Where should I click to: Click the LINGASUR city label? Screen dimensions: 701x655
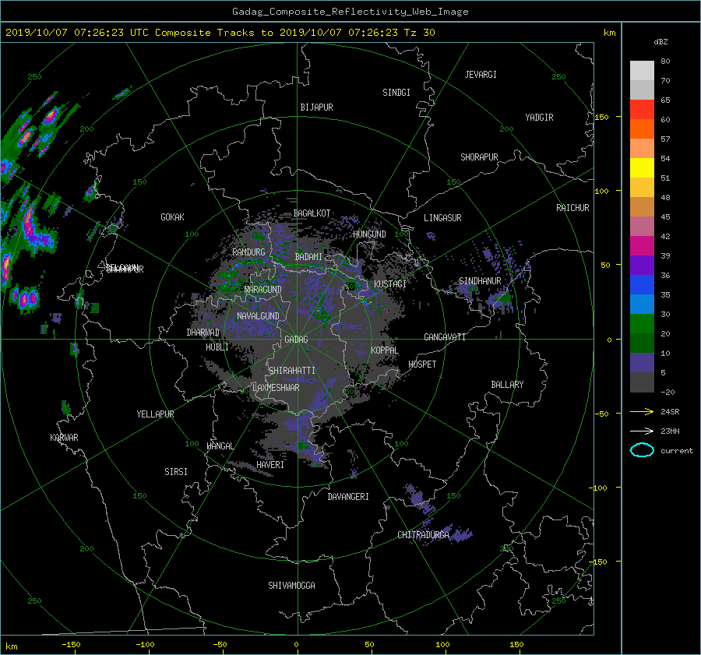click(x=442, y=218)
